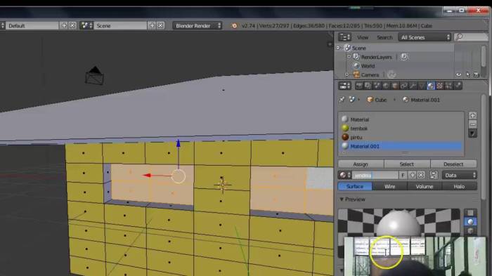
Task: Click the camera data icon beside Camera
Action: (x=391, y=74)
